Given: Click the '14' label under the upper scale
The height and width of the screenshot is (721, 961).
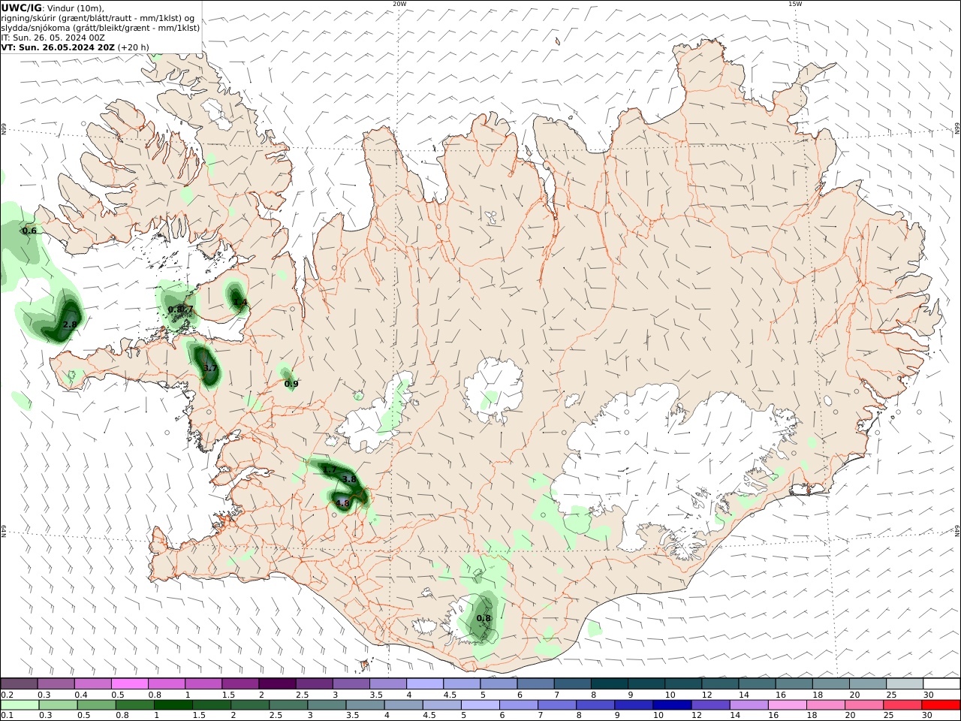Looking at the screenshot, I should tap(743, 695).
